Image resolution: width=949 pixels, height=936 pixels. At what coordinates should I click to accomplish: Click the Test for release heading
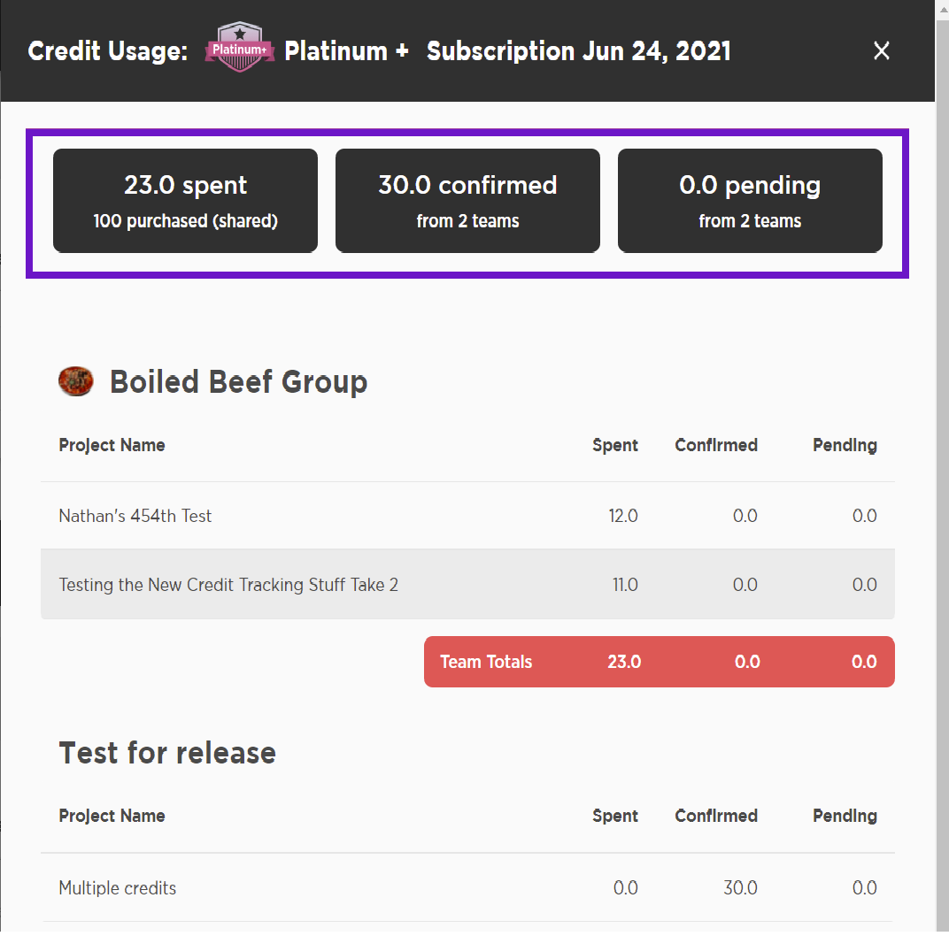(x=167, y=754)
